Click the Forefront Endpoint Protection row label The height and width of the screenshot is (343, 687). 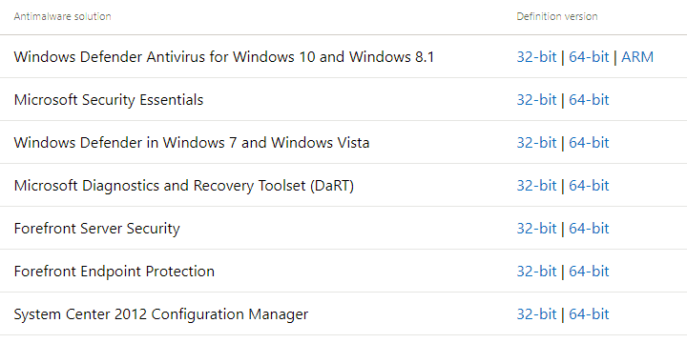[114, 272]
